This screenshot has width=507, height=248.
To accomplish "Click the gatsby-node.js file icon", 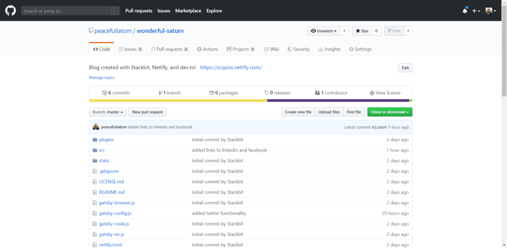I will (x=94, y=224).
